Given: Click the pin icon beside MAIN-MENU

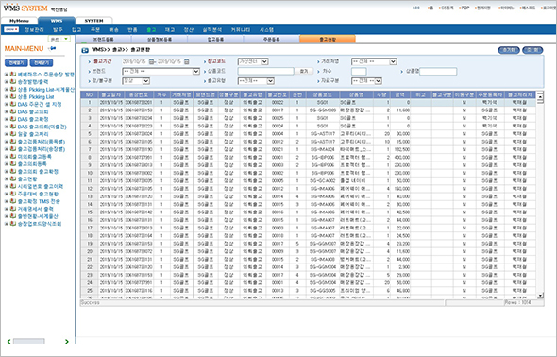Looking at the screenshot, I should click(x=53, y=48).
